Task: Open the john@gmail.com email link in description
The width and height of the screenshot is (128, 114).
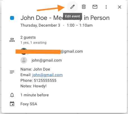Action: point(47,75)
